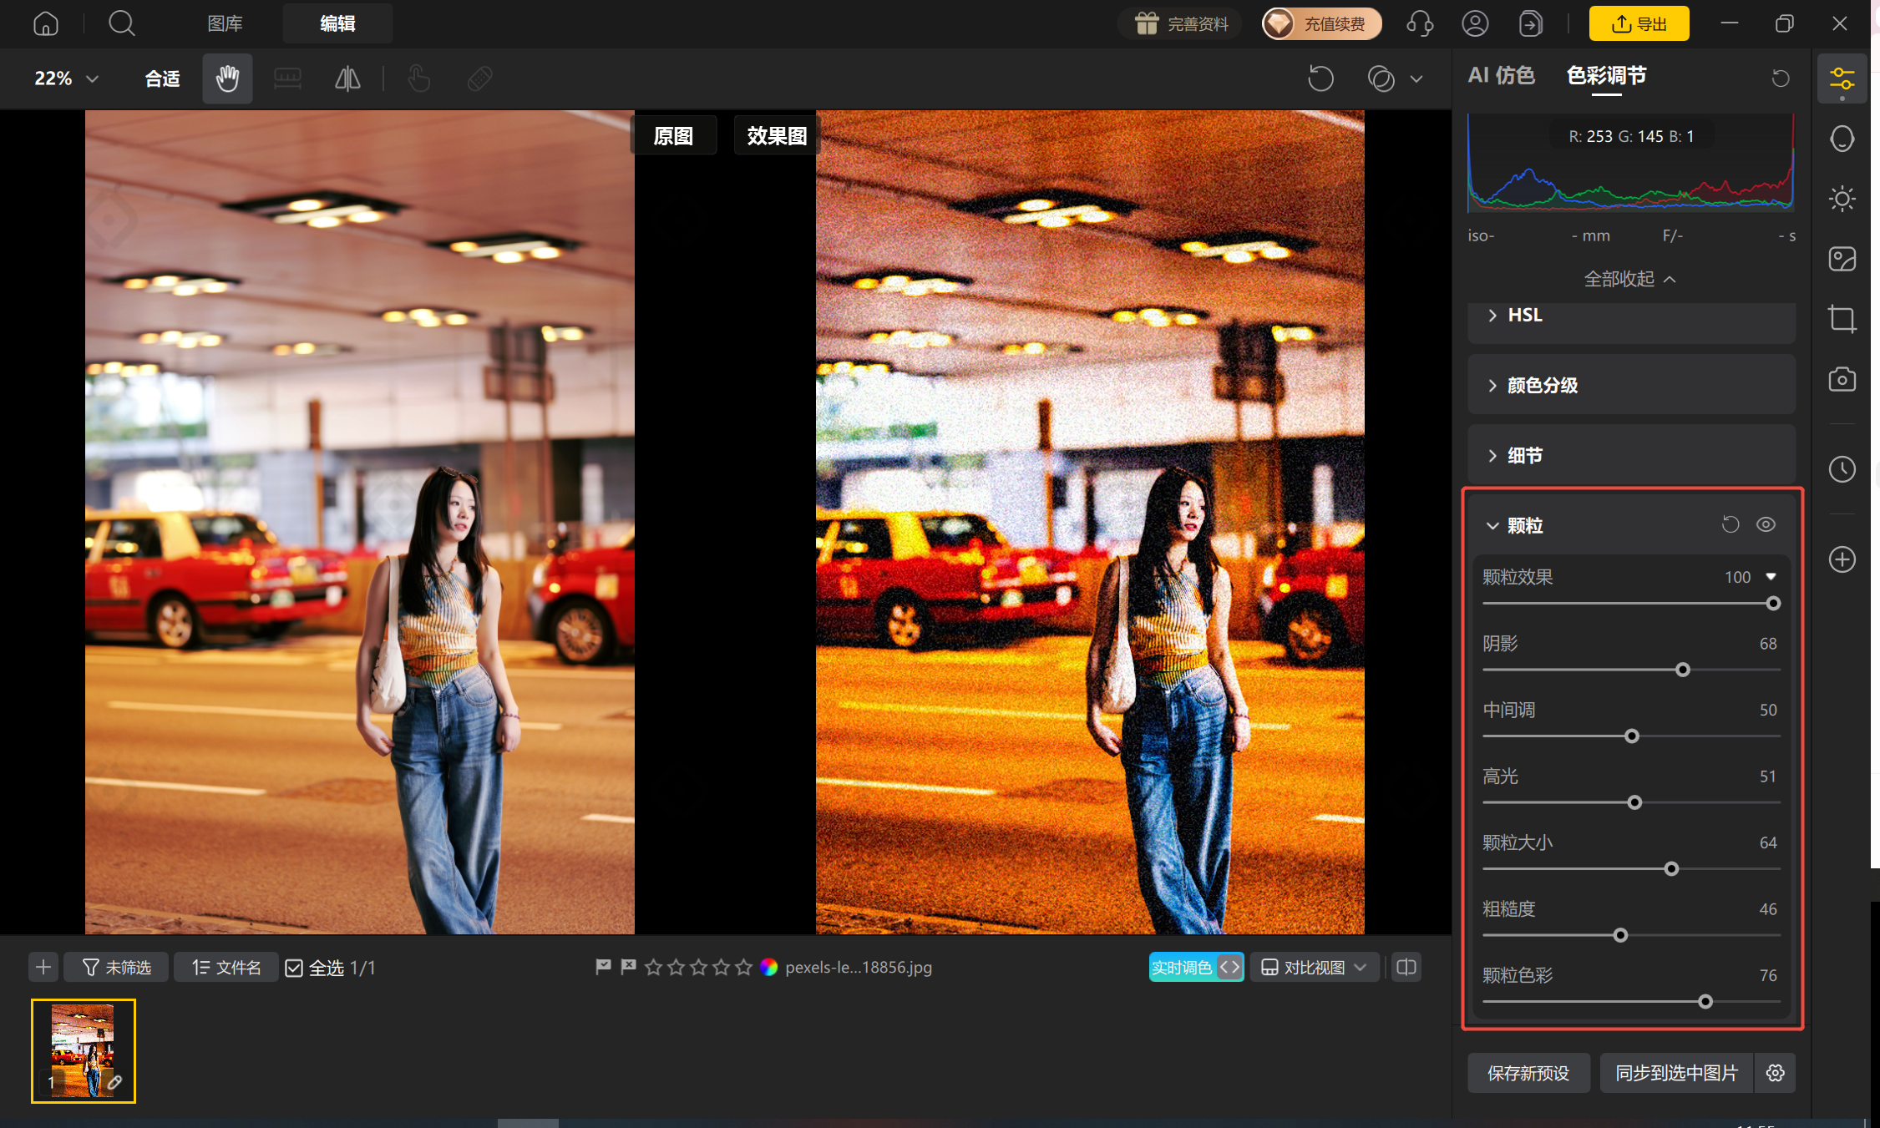Open the user account profile icon
1880x1128 pixels.
click(x=1475, y=23)
